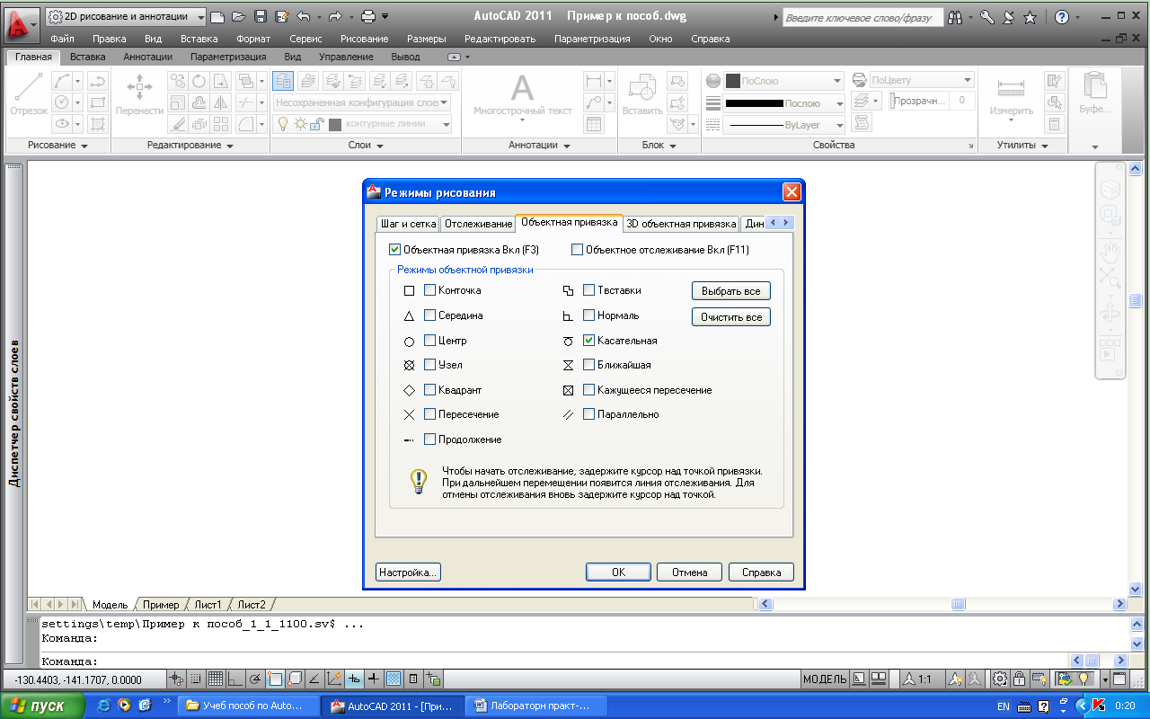The height and width of the screenshot is (719, 1150).
Task: Switch to the Отслеживание tab
Action: [x=479, y=224]
